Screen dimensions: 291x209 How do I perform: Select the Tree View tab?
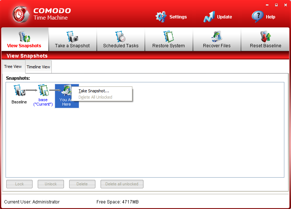[13, 66]
